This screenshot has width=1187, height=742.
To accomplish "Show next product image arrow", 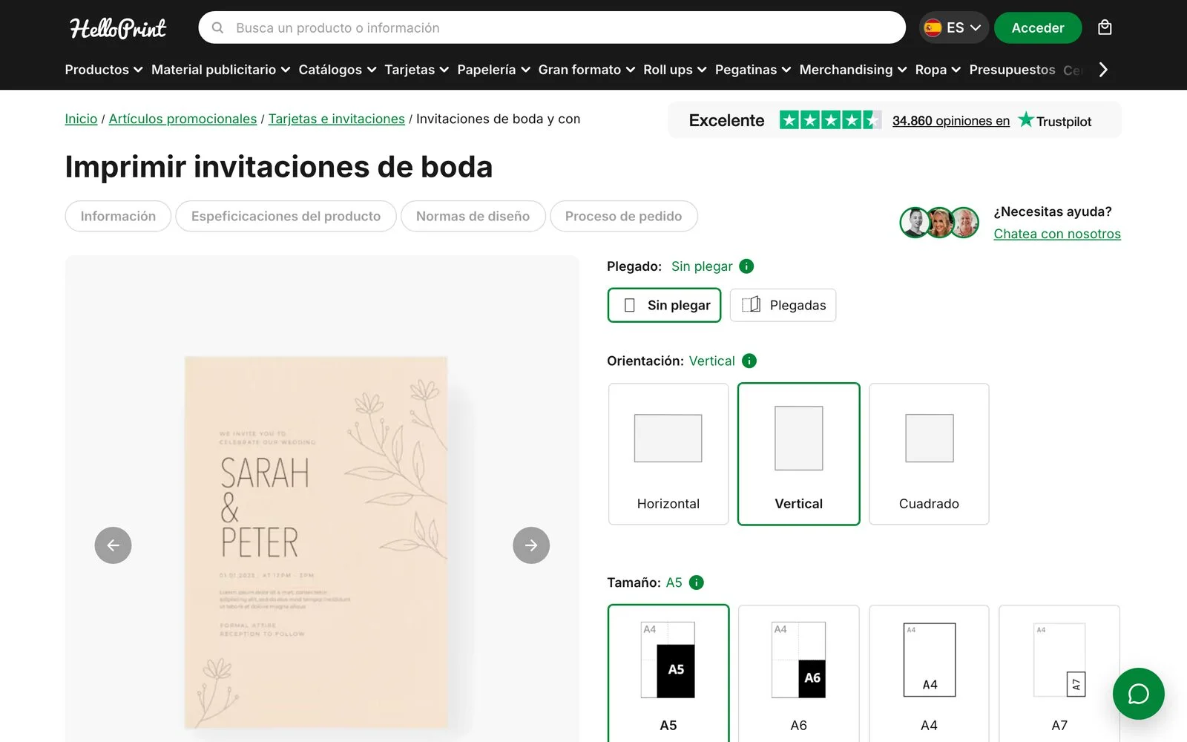I will click(x=531, y=545).
